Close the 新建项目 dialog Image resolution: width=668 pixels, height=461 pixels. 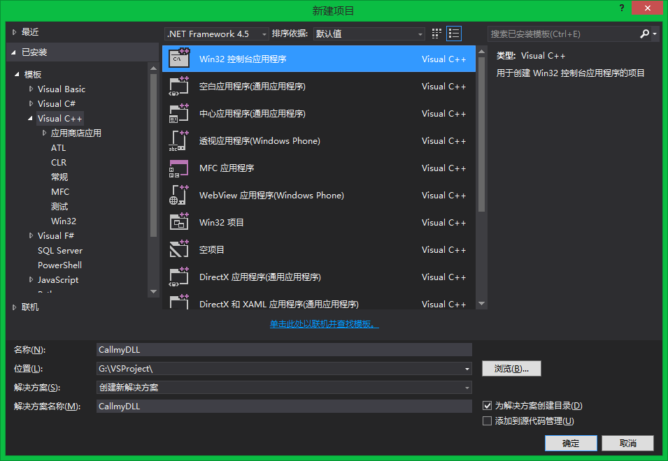point(647,8)
